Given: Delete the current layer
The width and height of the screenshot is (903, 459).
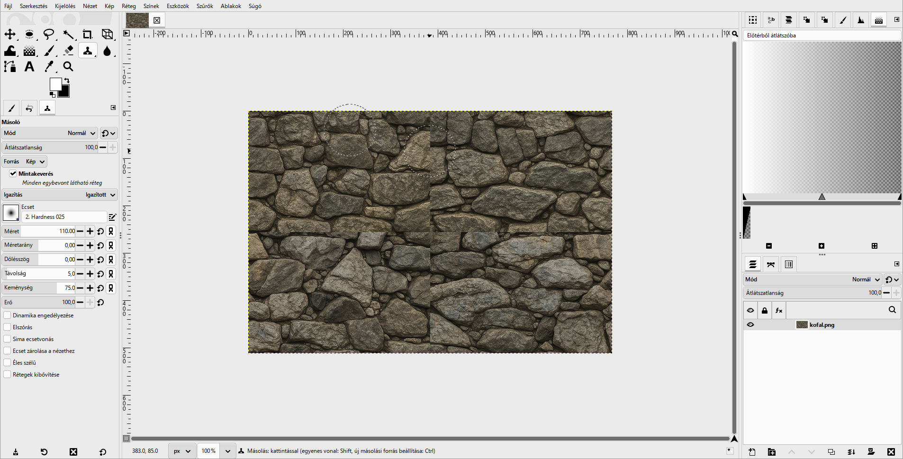Looking at the screenshot, I should tap(891, 452).
